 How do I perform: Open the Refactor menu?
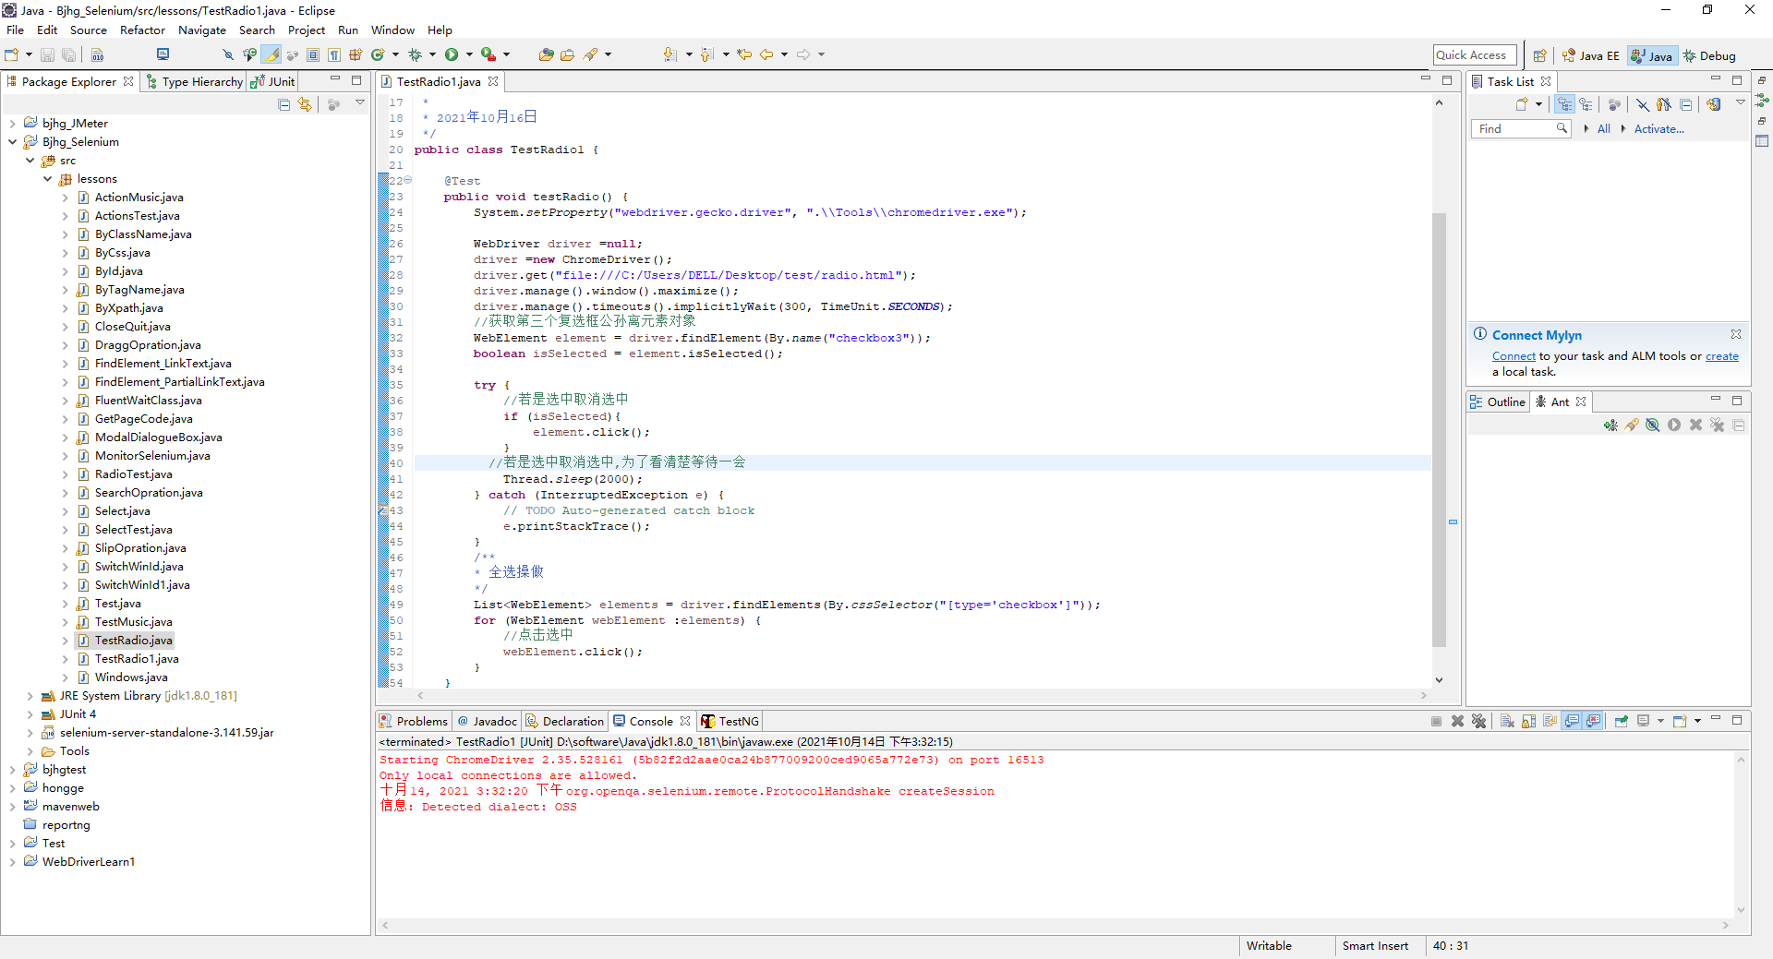142,30
